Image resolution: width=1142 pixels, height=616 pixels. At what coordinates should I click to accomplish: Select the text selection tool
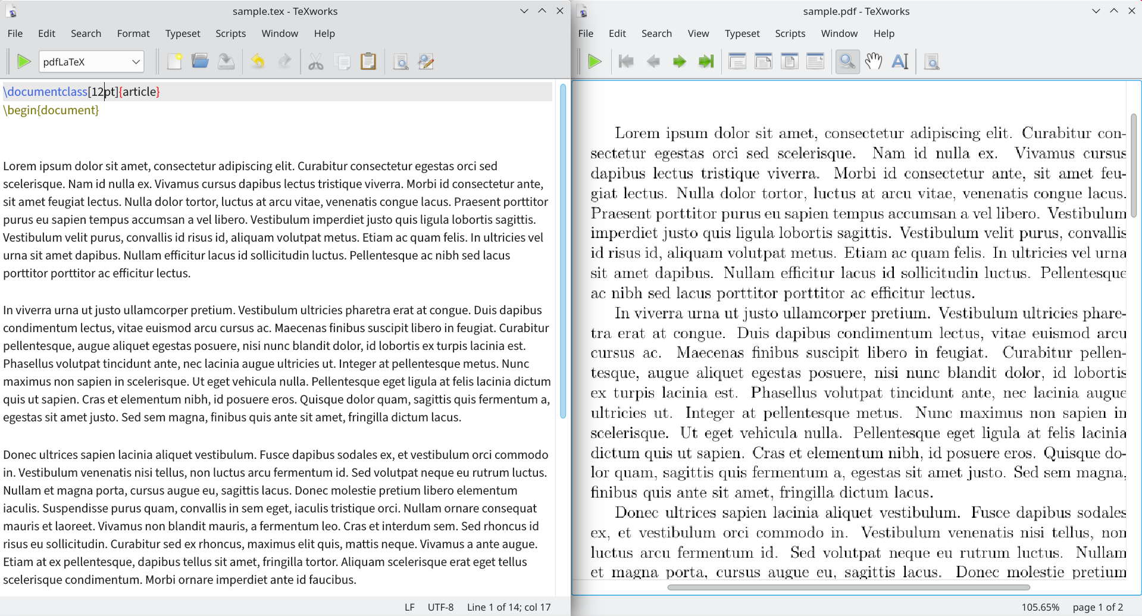click(x=899, y=61)
